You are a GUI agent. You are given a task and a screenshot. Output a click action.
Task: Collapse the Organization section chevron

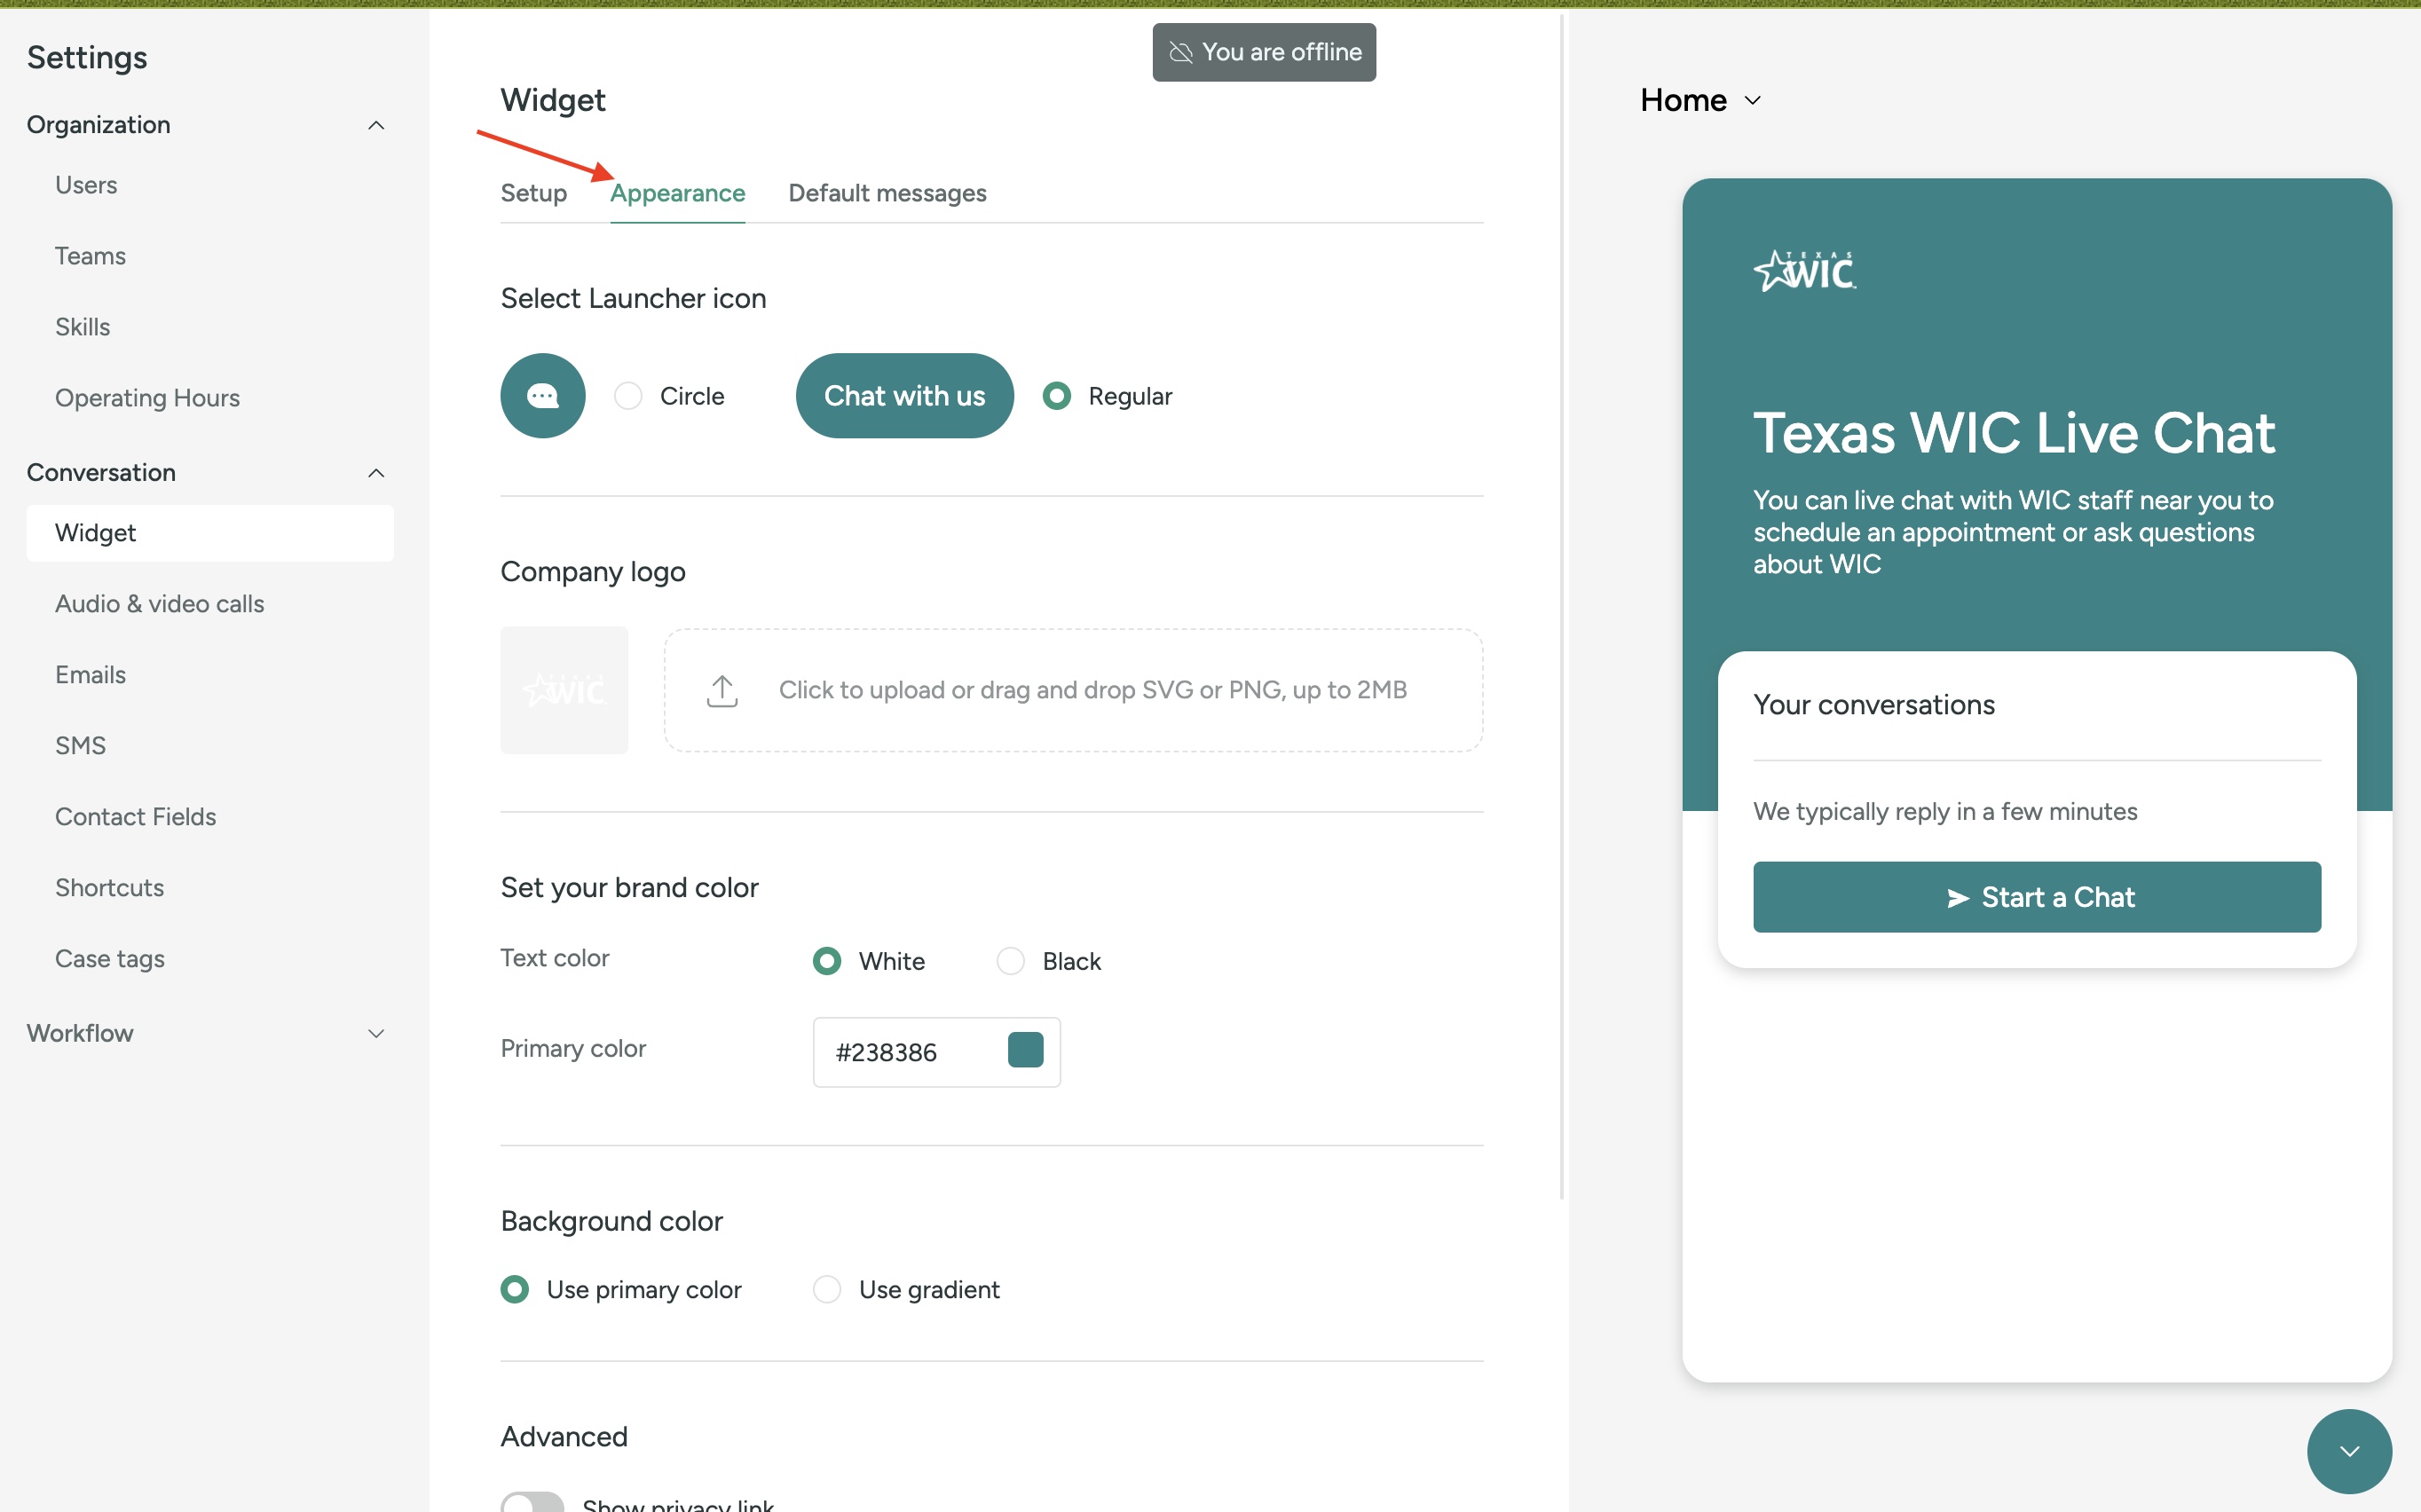tap(376, 125)
